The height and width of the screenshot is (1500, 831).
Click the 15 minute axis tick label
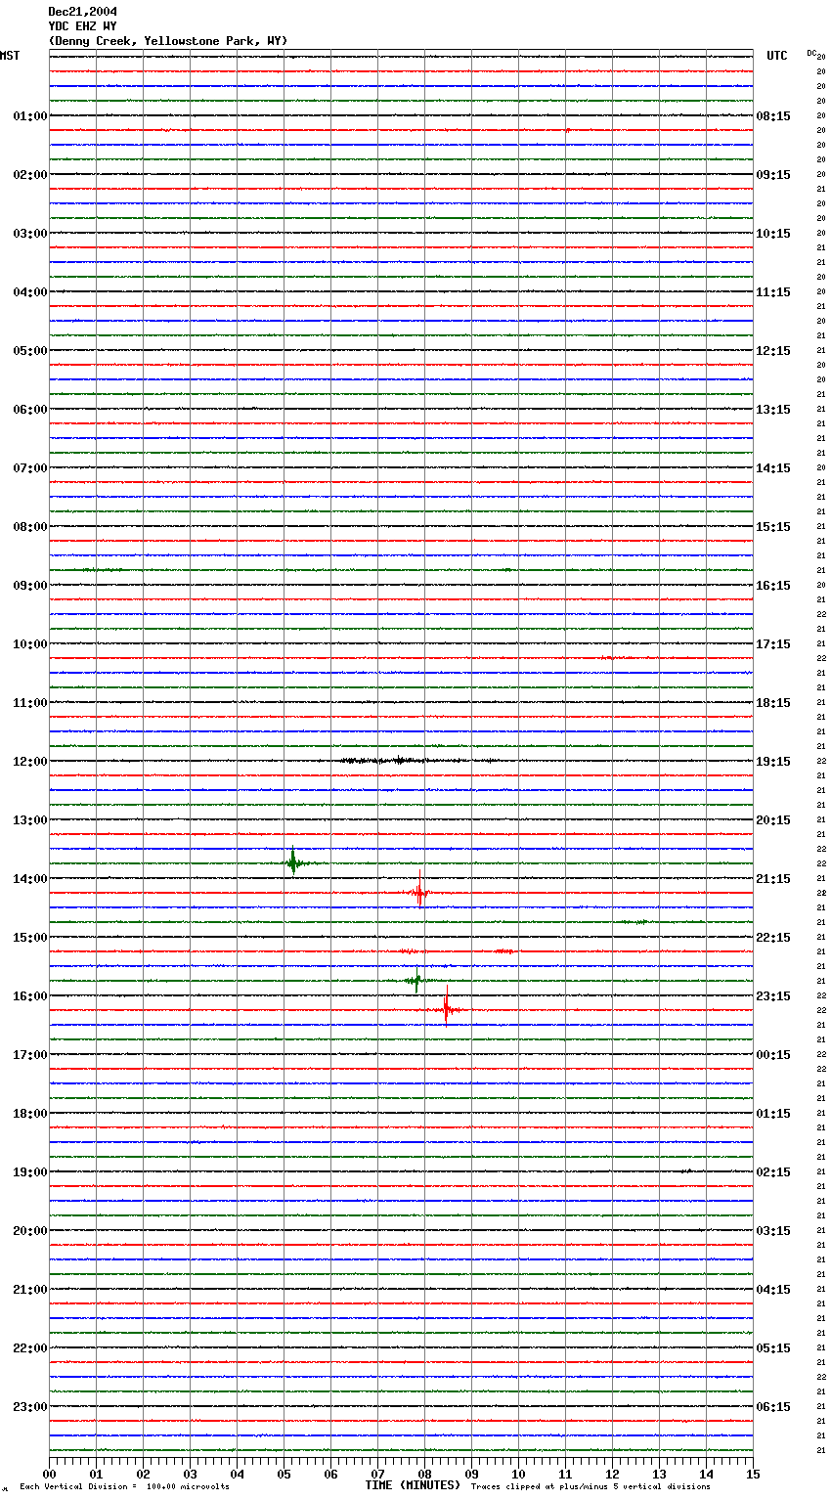(x=753, y=1474)
